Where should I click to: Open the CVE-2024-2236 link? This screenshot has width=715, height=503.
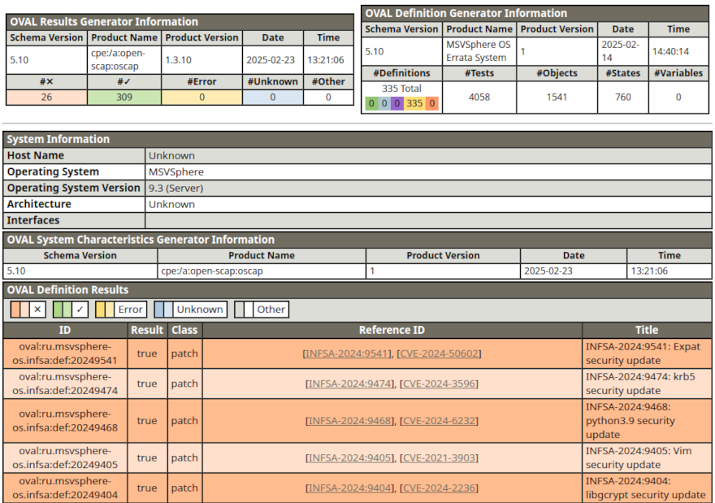(x=439, y=488)
